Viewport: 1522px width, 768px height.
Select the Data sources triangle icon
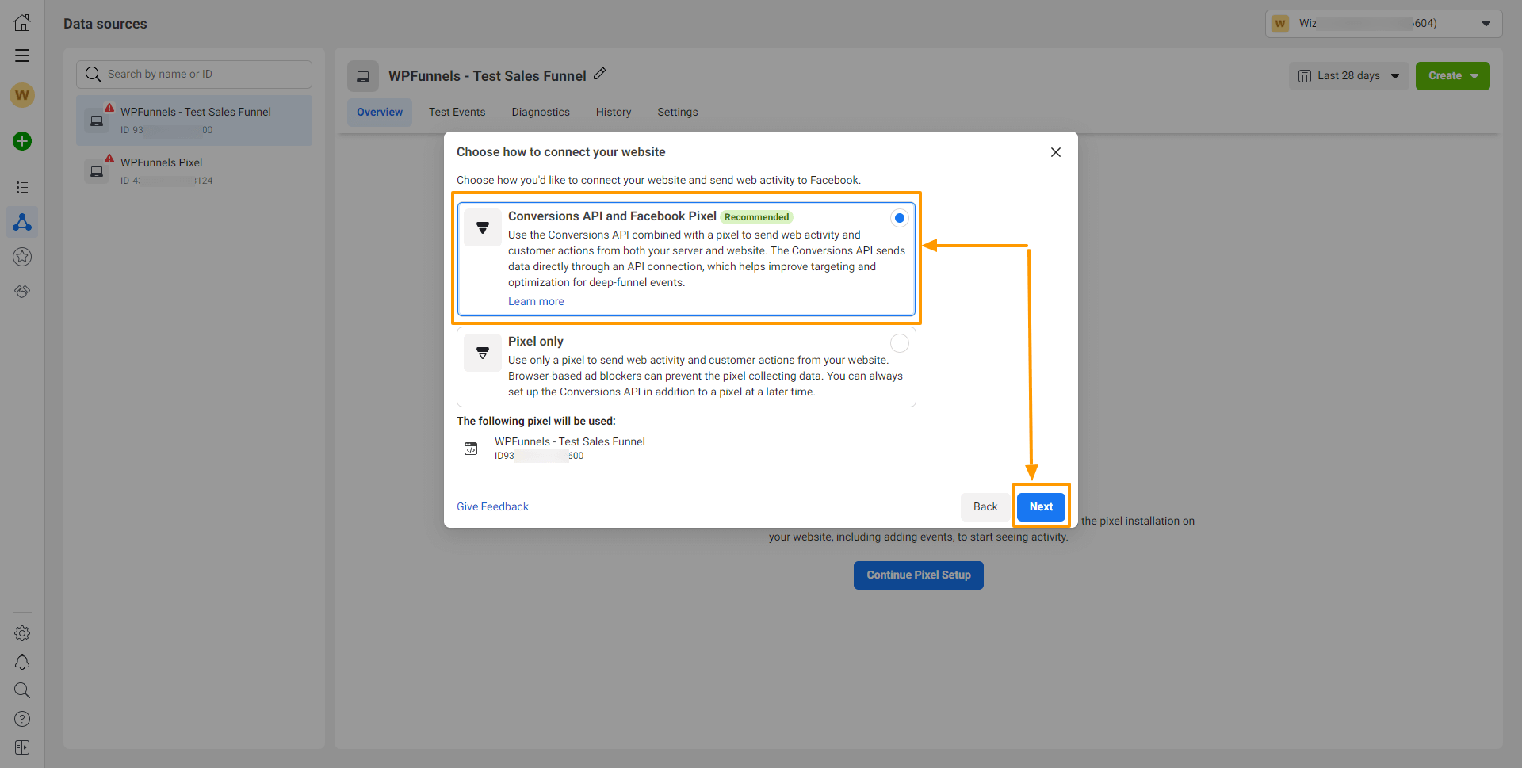coord(22,222)
